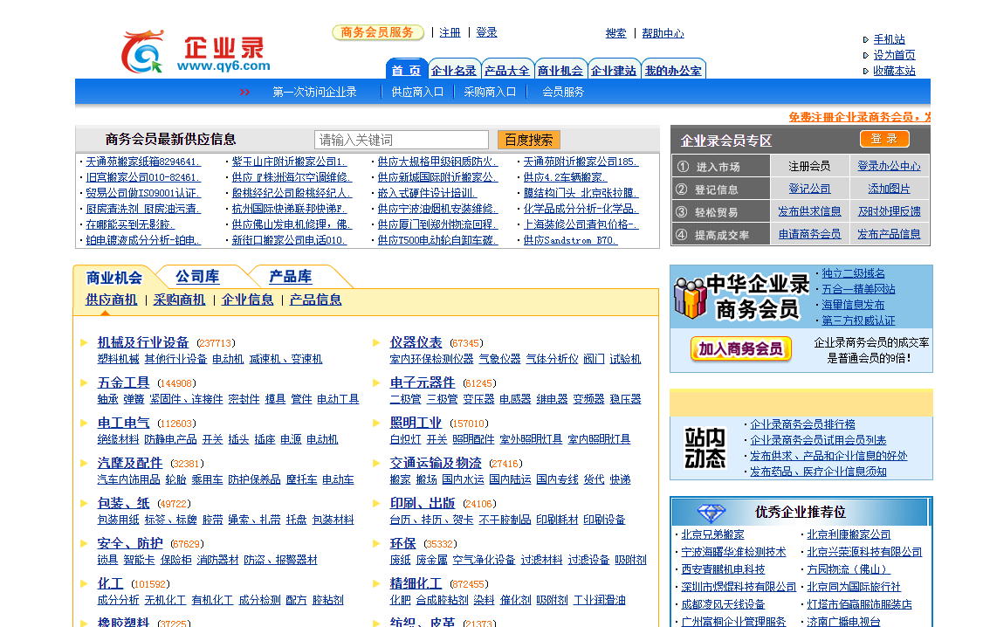Click the arrow icon beside 手机站
Screen dimensions: 983x627
pyautogui.click(x=865, y=40)
